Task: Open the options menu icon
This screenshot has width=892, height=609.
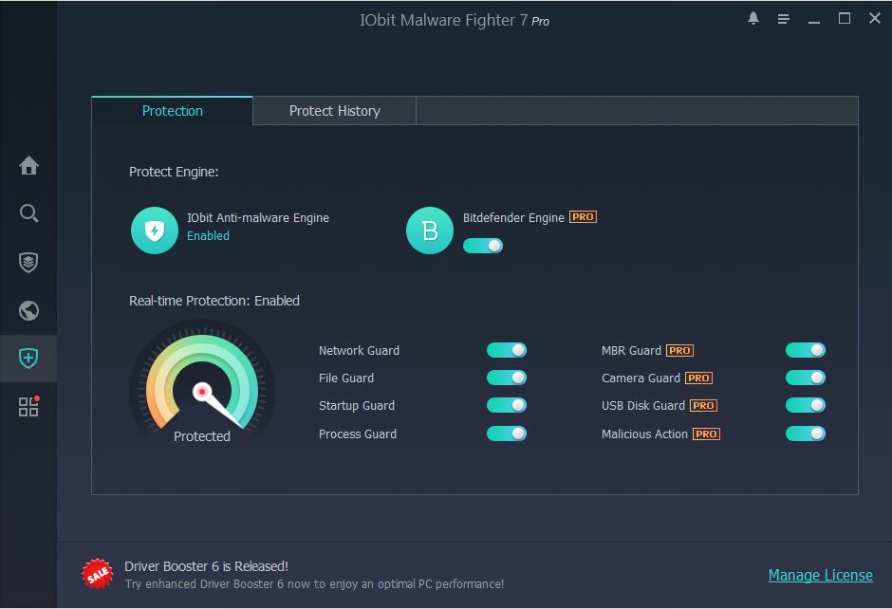Action: click(x=783, y=19)
